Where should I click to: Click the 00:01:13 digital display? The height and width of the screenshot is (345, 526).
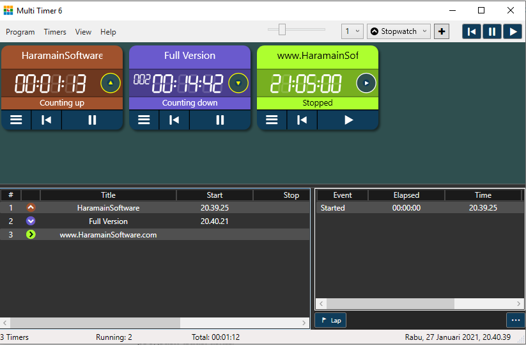(50, 83)
